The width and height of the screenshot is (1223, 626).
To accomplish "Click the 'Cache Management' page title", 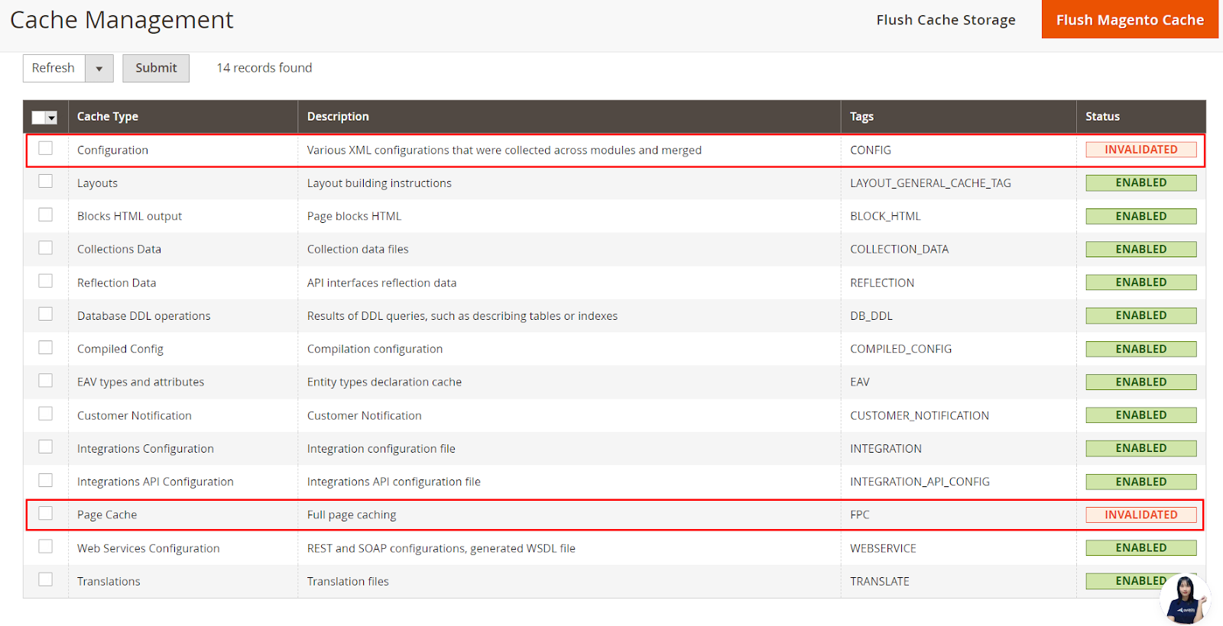I will [x=122, y=20].
